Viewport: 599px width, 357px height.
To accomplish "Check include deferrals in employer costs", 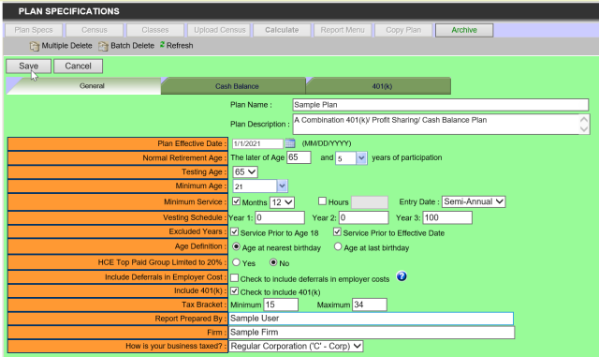I will [235, 277].
